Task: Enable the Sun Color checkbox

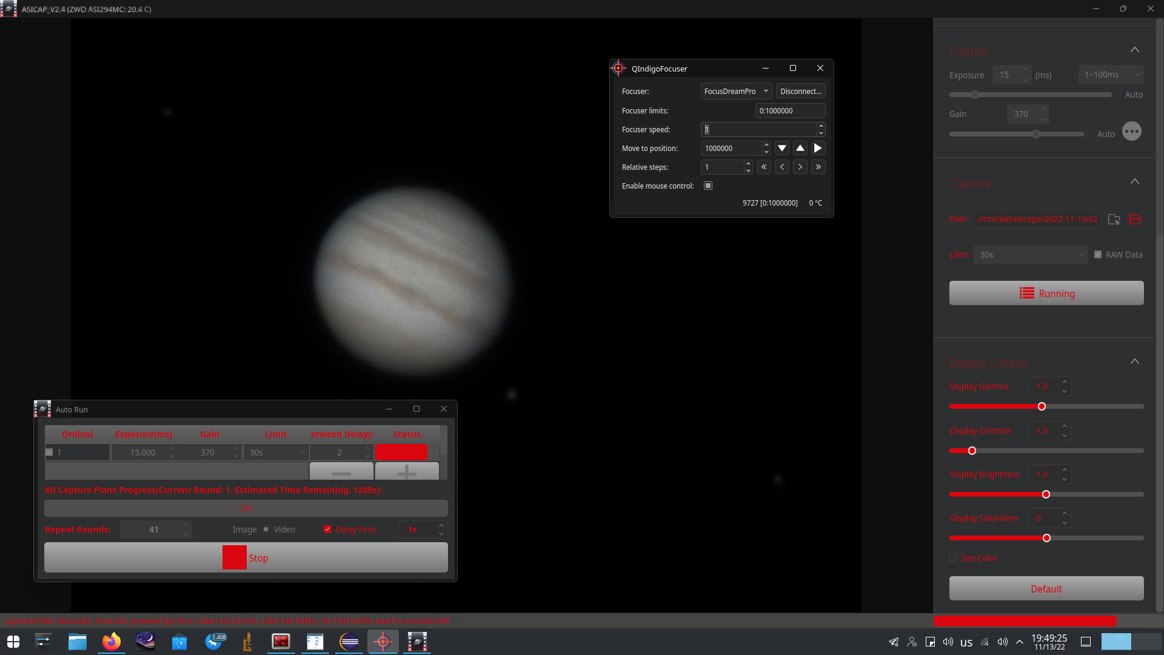Action: (953, 558)
